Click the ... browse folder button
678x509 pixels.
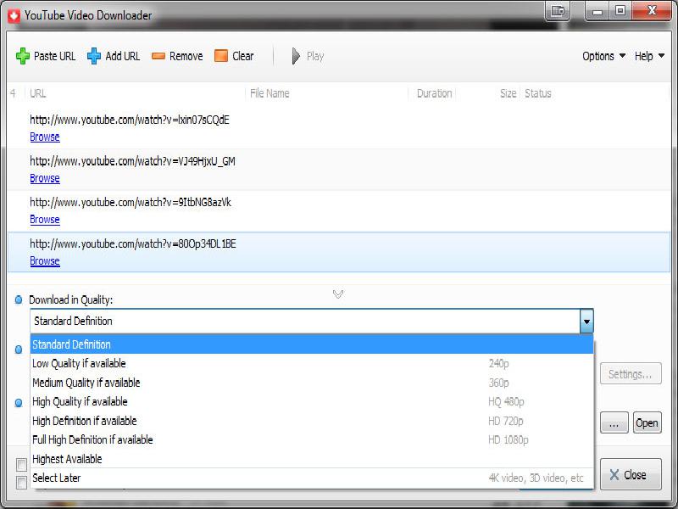(x=614, y=422)
